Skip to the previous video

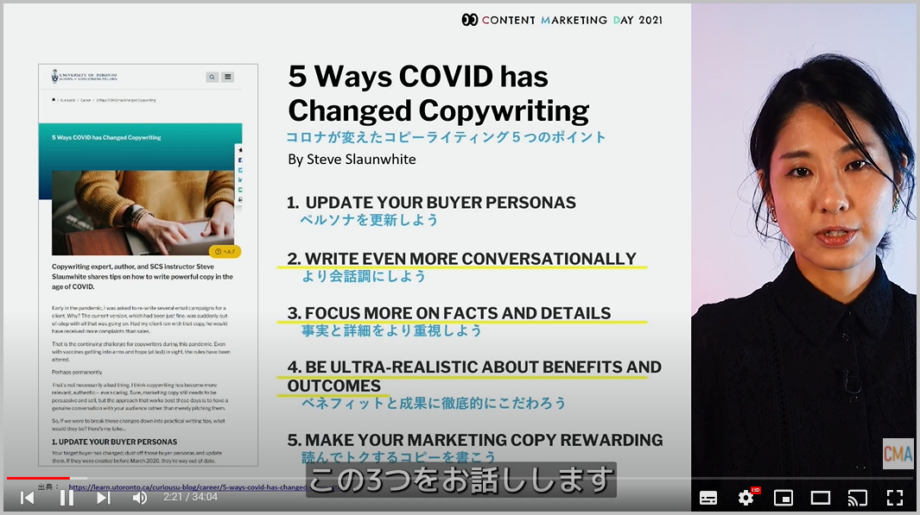coord(28,497)
